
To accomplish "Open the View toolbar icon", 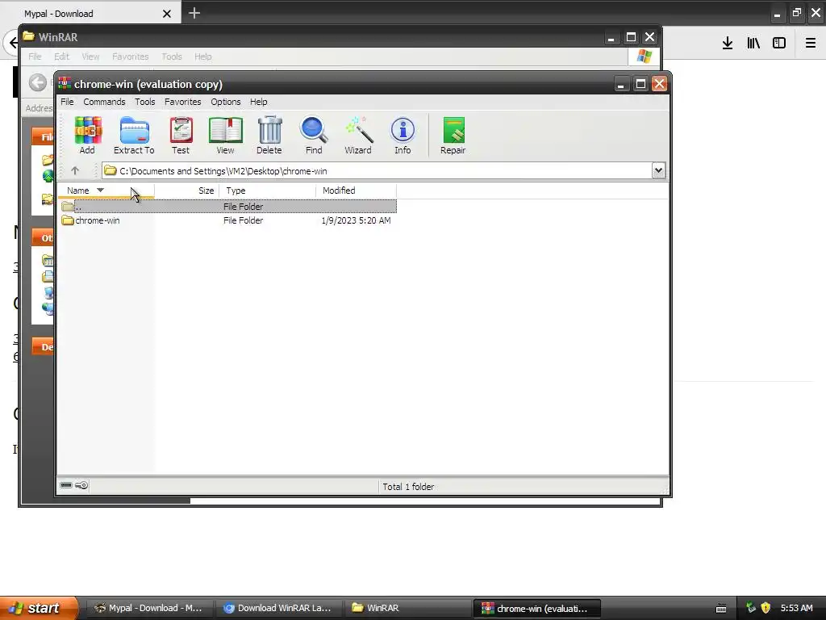I will point(226,136).
